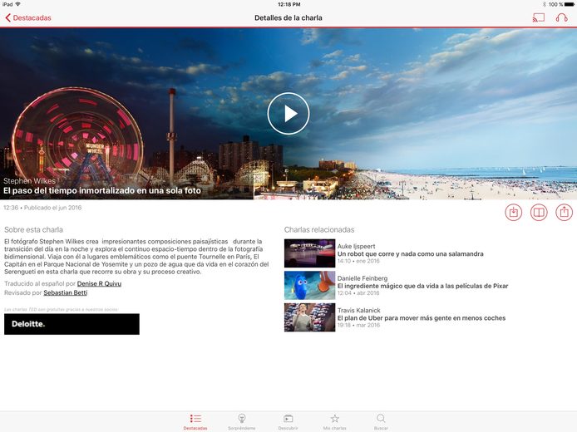Image resolution: width=577 pixels, height=432 pixels.
Task: Go back to Destacadas
Action: pyautogui.click(x=28, y=17)
